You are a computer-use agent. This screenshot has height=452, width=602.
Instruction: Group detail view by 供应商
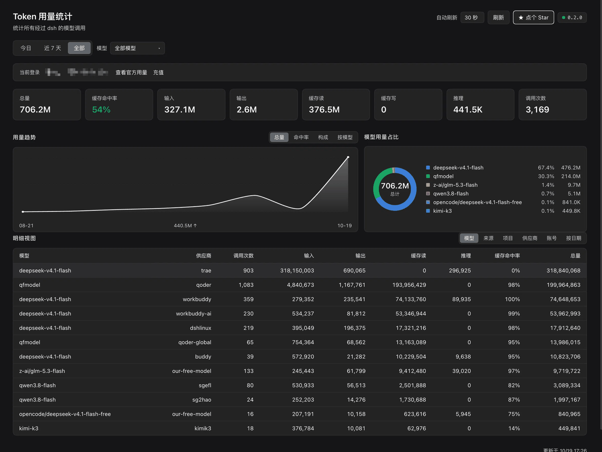(530, 238)
